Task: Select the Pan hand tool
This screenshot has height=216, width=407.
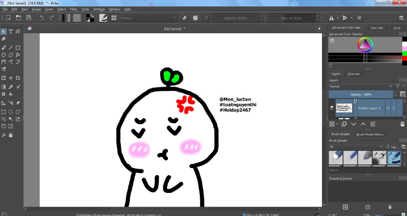Action: click(11, 135)
